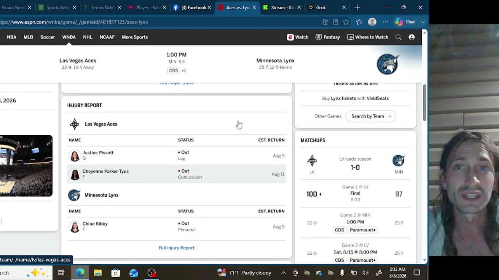Click the volume speaker icon in tray
This screenshot has height=280, width=499.
point(365,273)
